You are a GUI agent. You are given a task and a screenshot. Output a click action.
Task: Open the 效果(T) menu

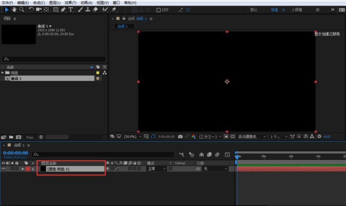click(70, 3)
